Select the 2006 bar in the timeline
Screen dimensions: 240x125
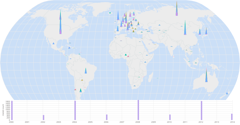click(x=107, y=117)
